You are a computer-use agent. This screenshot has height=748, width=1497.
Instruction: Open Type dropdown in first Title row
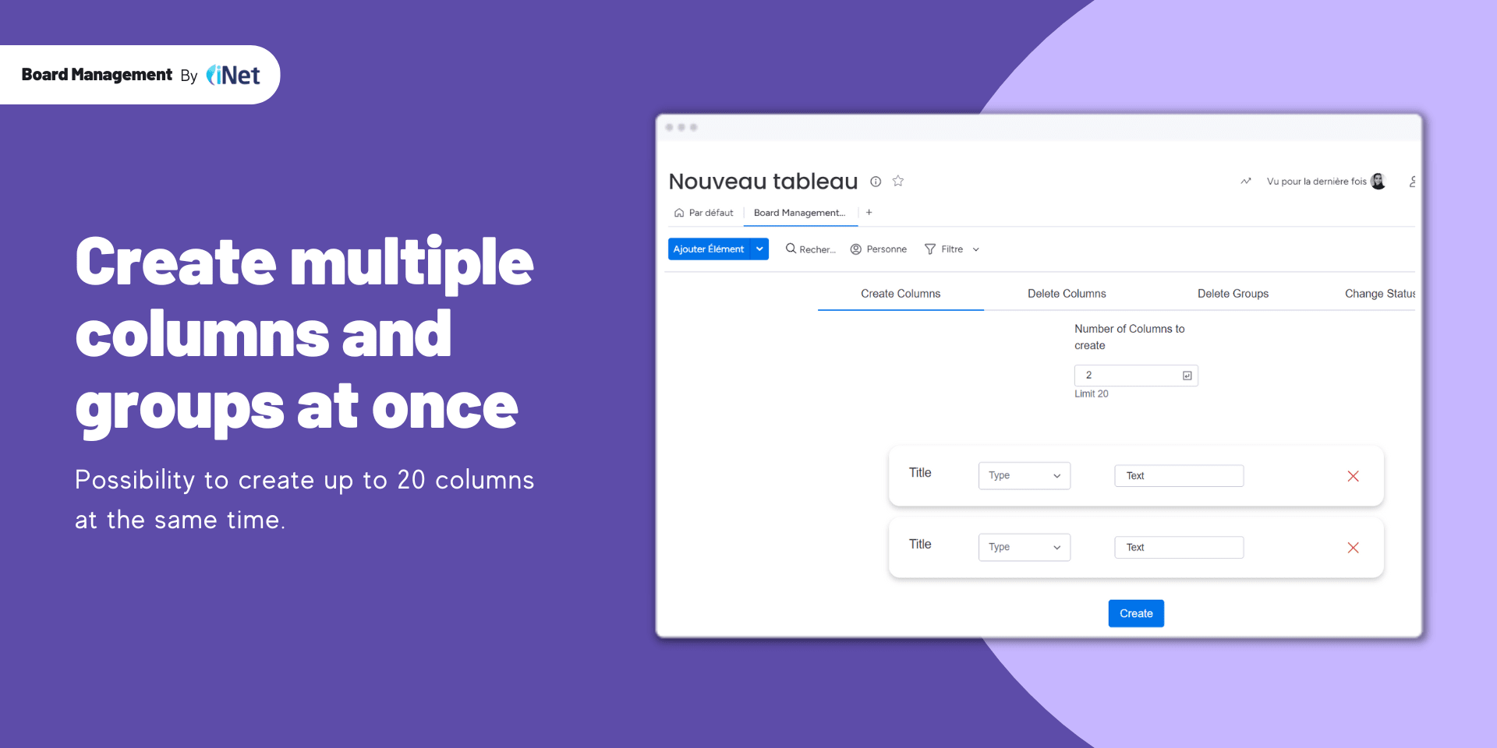[x=1025, y=475]
